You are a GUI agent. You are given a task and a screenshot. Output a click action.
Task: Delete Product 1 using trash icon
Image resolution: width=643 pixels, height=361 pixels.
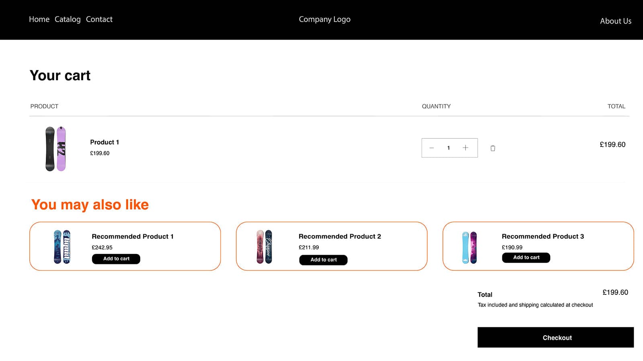point(493,148)
